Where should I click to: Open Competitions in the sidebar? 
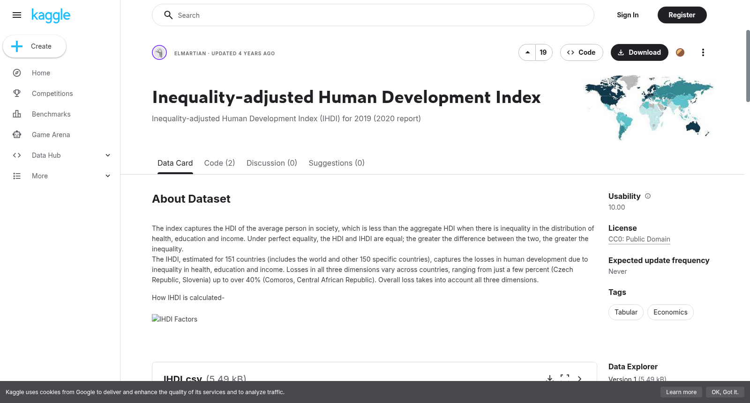coord(52,94)
